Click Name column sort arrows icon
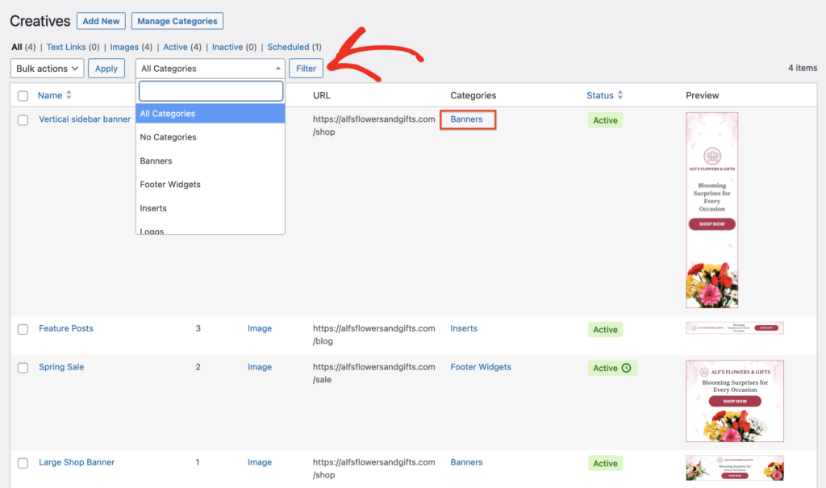The width and height of the screenshot is (826, 488). tap(69, 95)
